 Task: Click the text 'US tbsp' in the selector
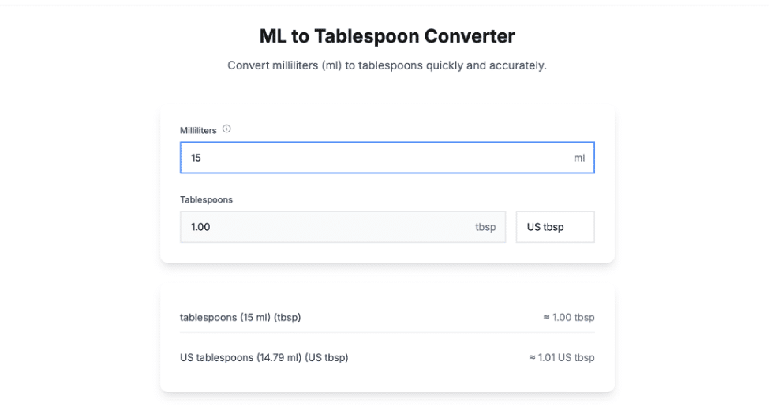545,227
